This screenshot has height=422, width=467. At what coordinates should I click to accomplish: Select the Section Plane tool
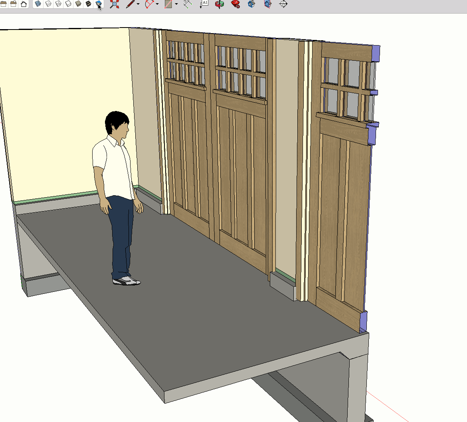(283, 4)
